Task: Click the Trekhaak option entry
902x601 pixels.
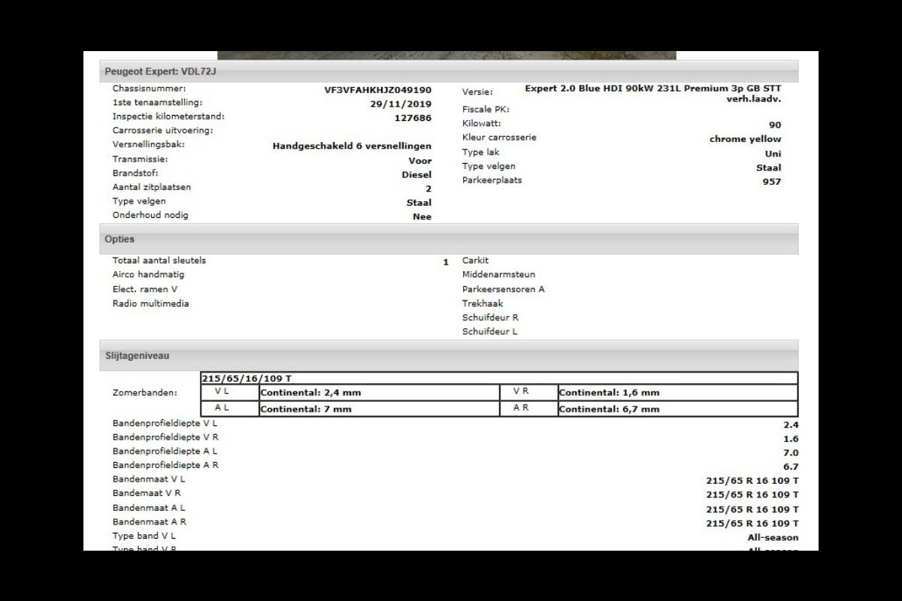Action: point(483,304)
